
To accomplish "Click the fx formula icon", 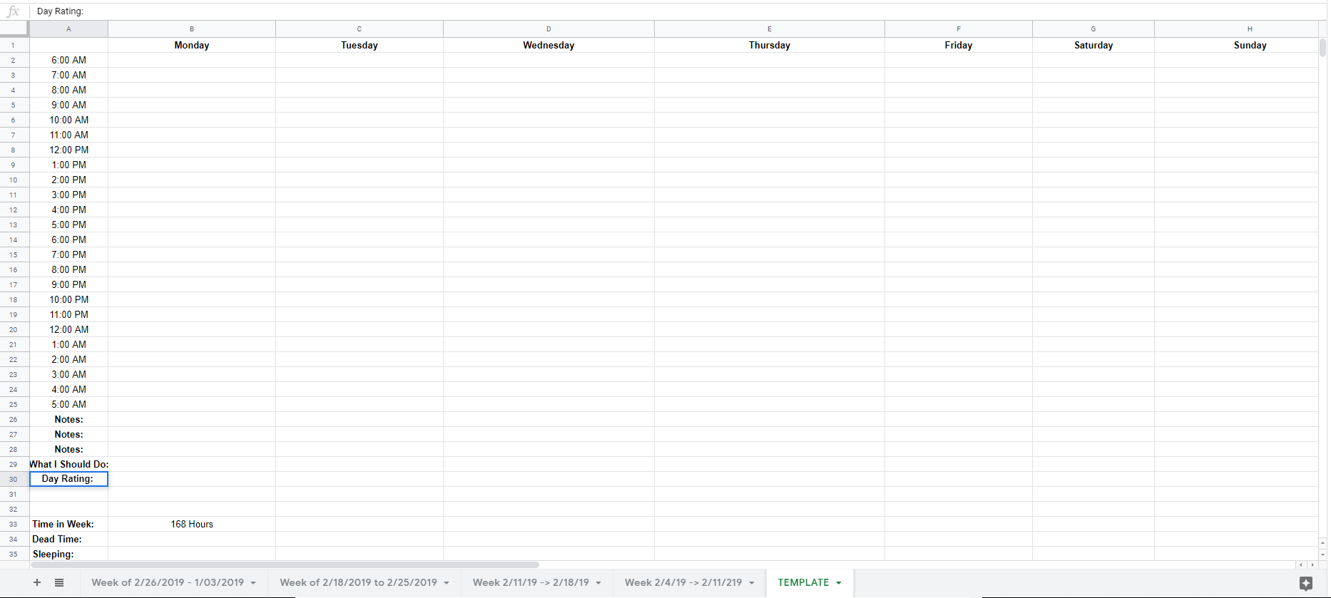I will coord(13,11).
